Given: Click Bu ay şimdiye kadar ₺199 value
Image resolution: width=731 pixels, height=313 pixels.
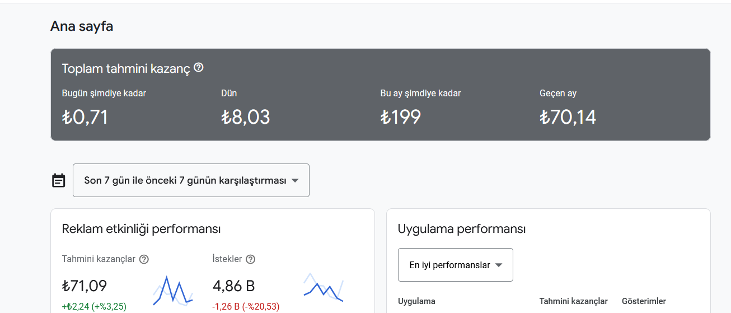Looking at the screenshot, I should 401,117.
